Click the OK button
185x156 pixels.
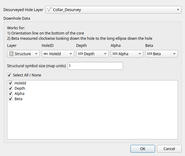pos(143,149)
